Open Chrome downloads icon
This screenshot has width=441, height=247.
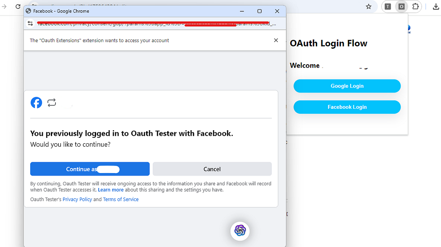[x=436, y=6]
